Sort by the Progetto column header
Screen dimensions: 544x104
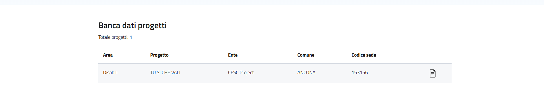pos(159,55)
